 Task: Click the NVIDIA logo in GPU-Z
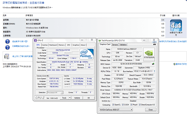tap(149, 54)
